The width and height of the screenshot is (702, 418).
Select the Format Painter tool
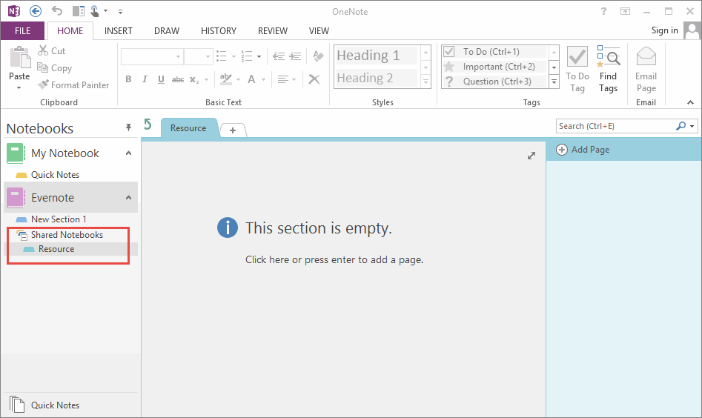coord(73,85)
